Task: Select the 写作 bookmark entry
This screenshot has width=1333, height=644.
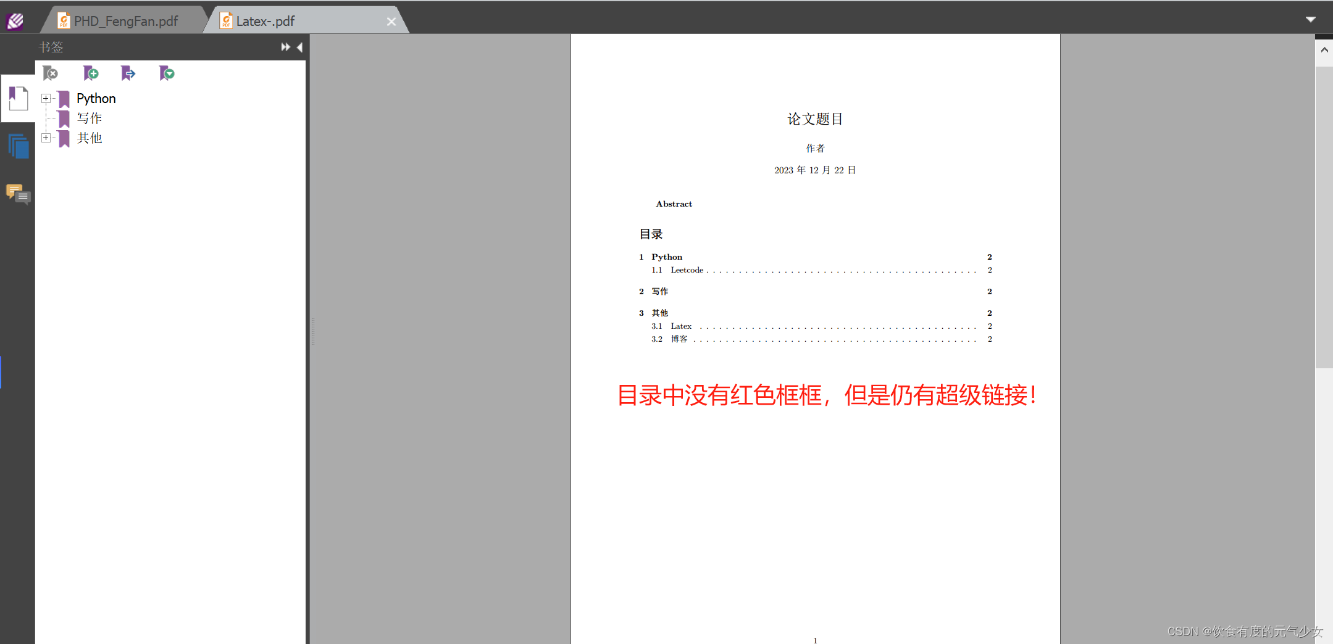Action: [x=90, y=118]
